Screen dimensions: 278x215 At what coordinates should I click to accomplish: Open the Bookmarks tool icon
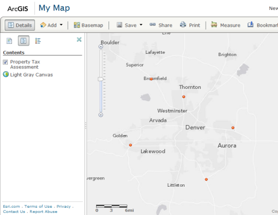coord(250,24)
